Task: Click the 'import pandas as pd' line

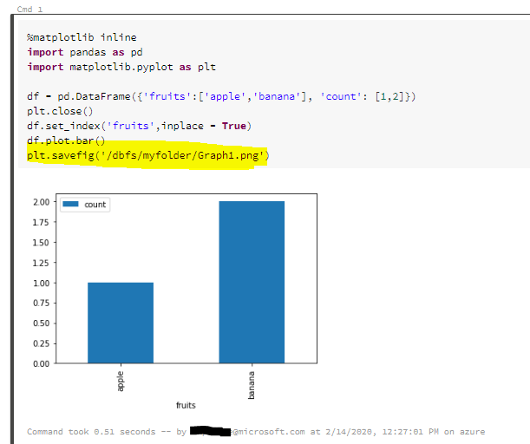Action: point(85,52)
